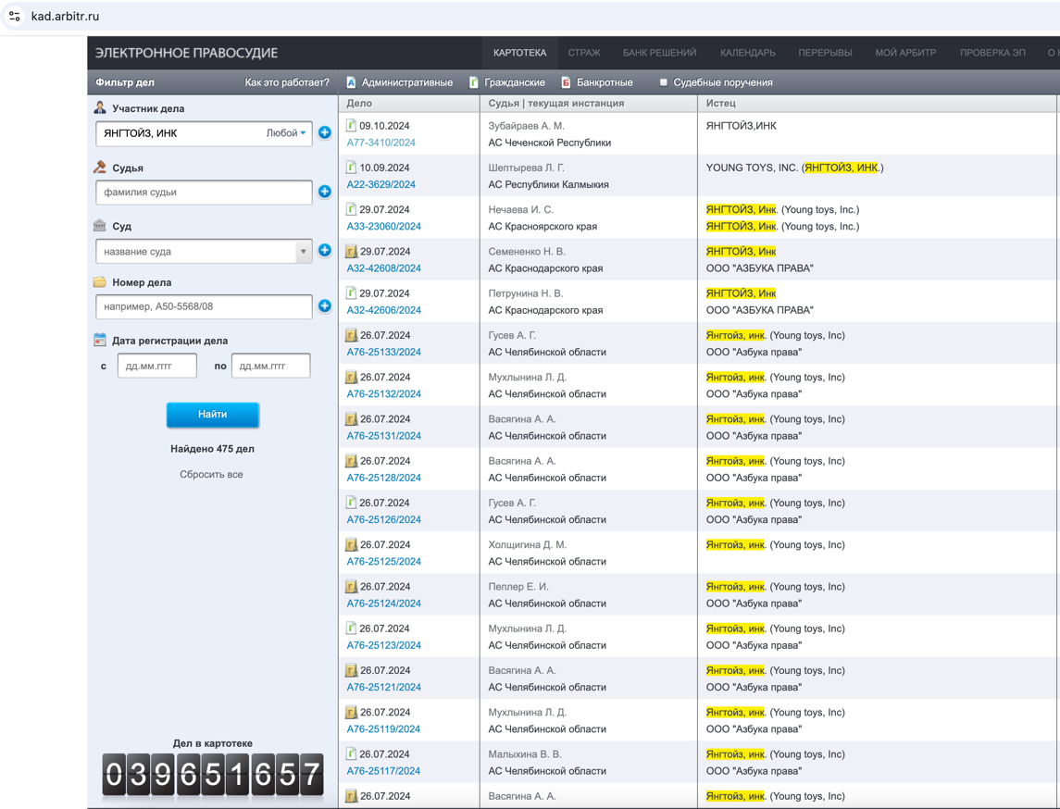Viewport: 1060px width, 809px height.
Task: Click case type icon for A76-25131/2024
Action: coord(352,418)
